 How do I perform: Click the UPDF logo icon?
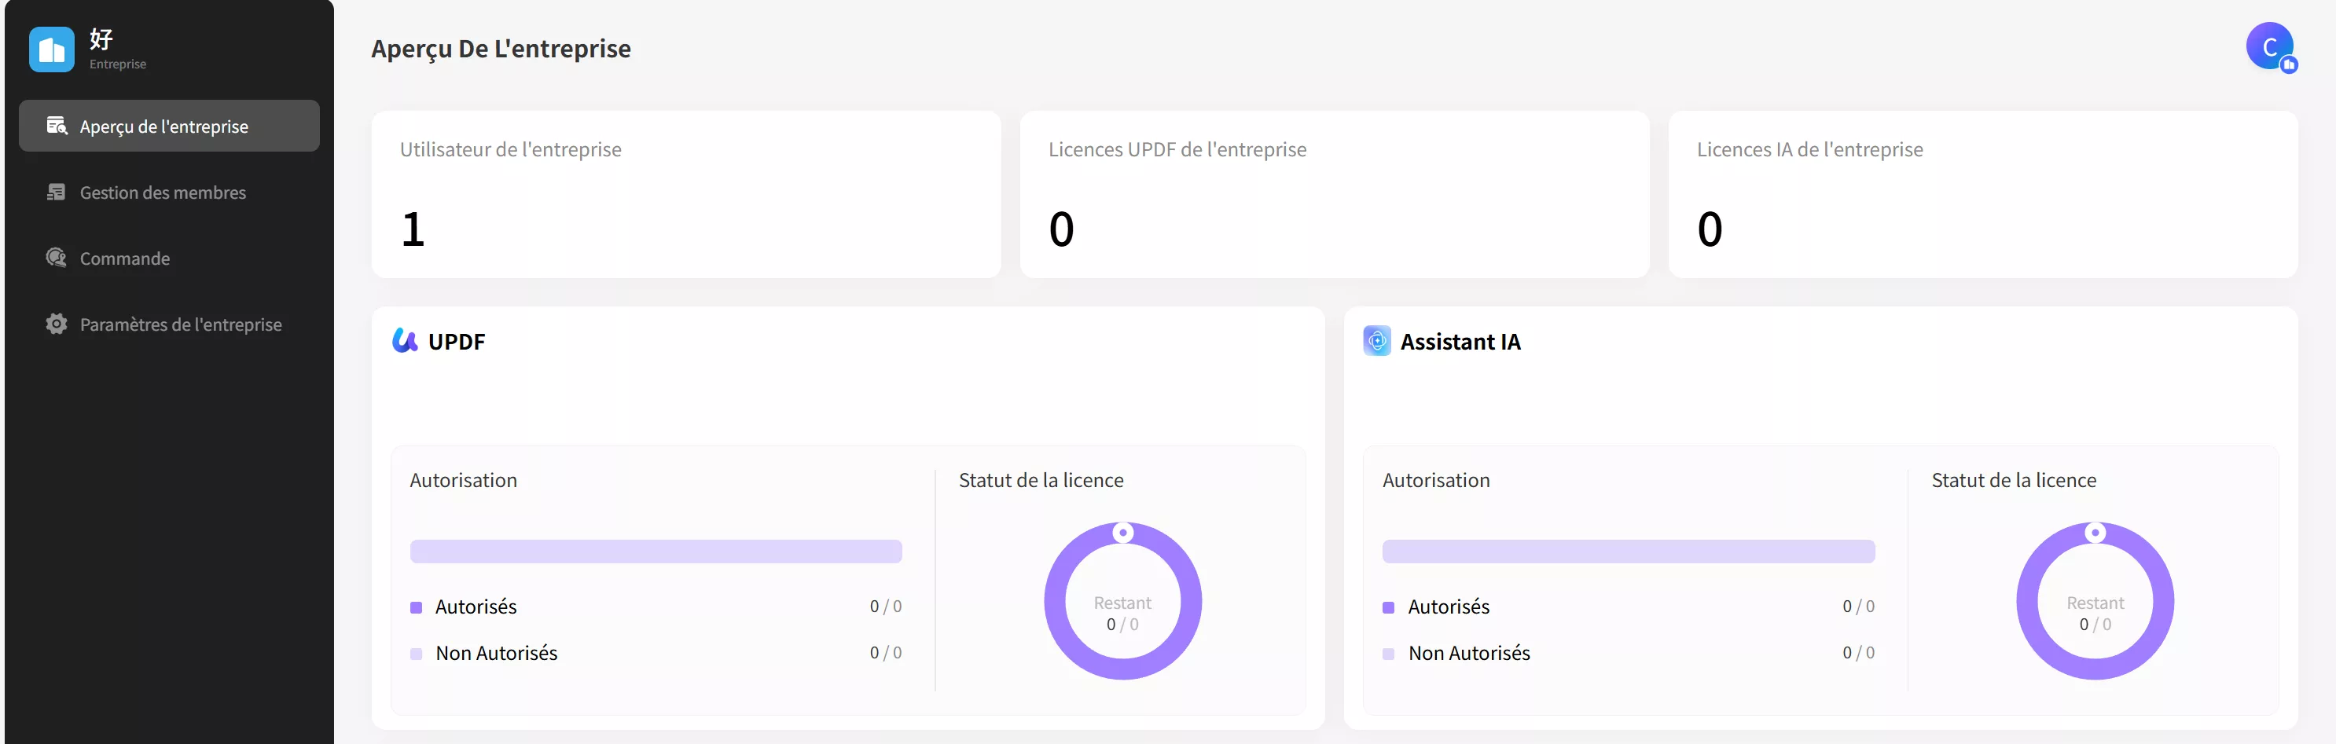point(405,341)
